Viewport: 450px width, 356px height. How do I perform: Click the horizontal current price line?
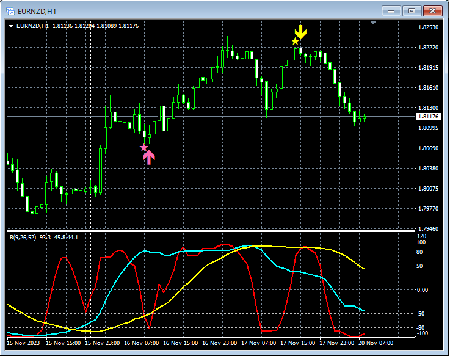211,116
